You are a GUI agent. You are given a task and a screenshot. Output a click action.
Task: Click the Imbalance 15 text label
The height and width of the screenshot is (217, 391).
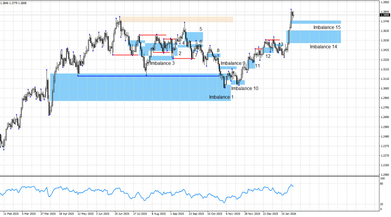327,27
